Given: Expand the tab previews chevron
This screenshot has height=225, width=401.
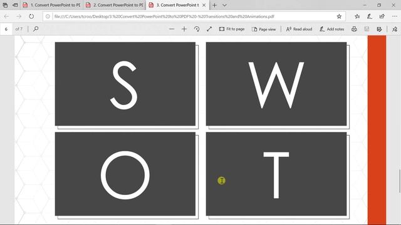Looking at the screenshot, I should click(224, 5).
